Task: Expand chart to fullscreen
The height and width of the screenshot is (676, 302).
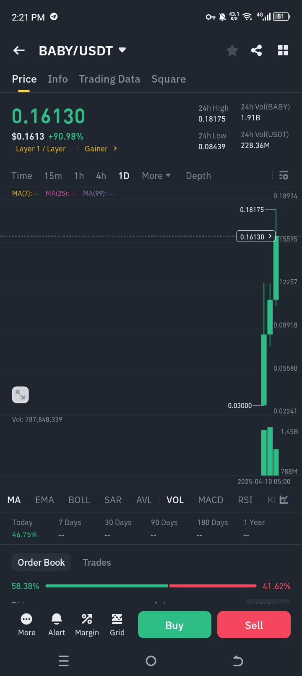Action: coord(20,395)
